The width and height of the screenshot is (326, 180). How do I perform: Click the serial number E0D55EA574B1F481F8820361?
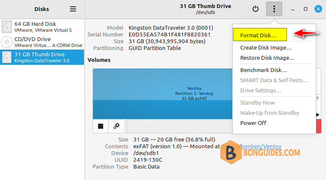[169, 34]
